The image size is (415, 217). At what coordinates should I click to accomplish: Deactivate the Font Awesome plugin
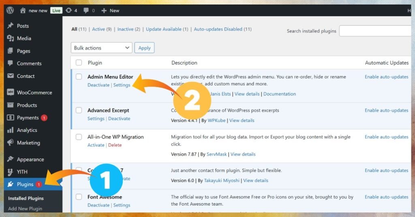[98, 205]
